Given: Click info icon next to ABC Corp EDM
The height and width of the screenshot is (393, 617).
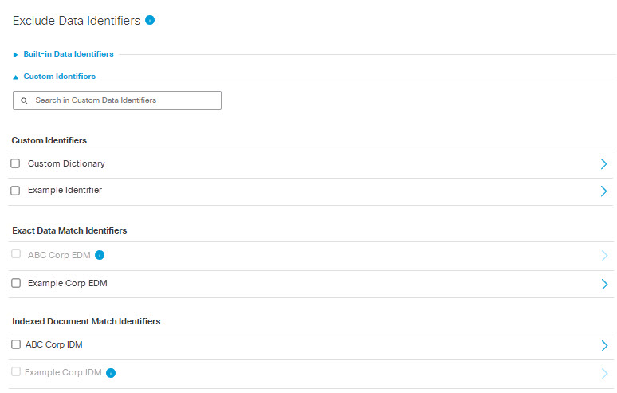Looking at the screenshot, I should click(100, 255).
